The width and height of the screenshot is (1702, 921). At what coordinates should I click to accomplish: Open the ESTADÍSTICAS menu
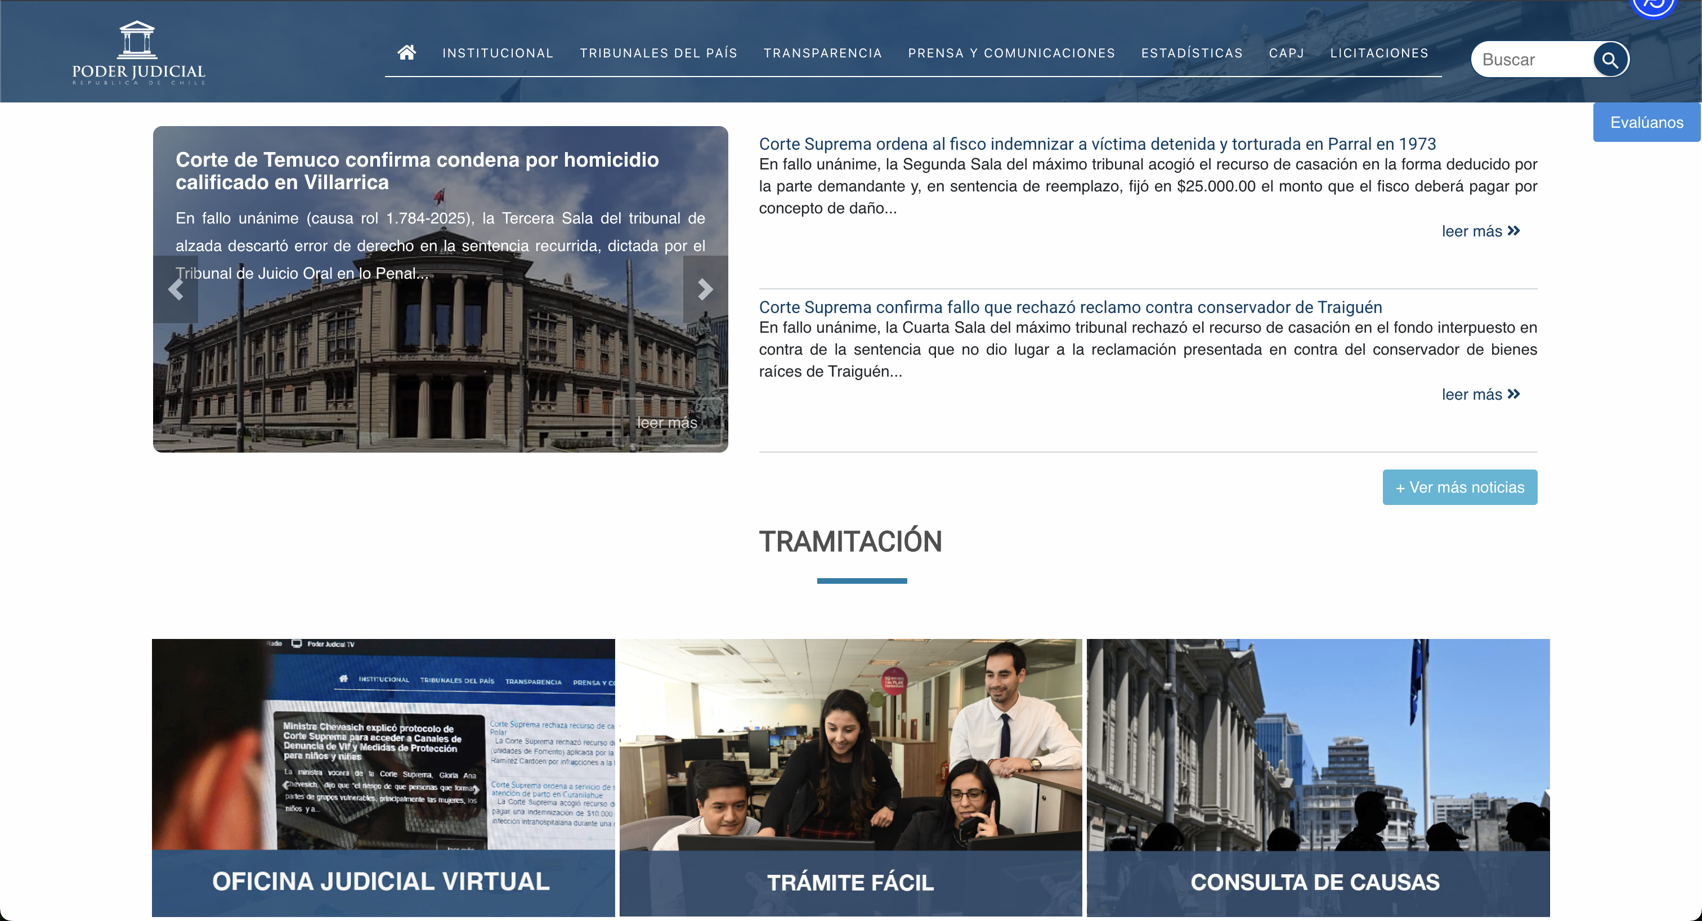pyautogui.click(x=1192, y=53)
